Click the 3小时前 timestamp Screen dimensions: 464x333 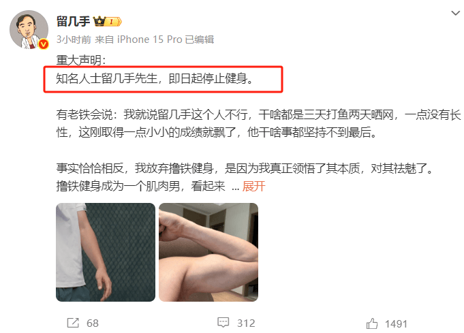[74, 39]
